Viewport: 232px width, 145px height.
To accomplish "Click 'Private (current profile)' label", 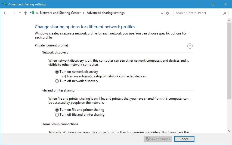I will [51, 45].
